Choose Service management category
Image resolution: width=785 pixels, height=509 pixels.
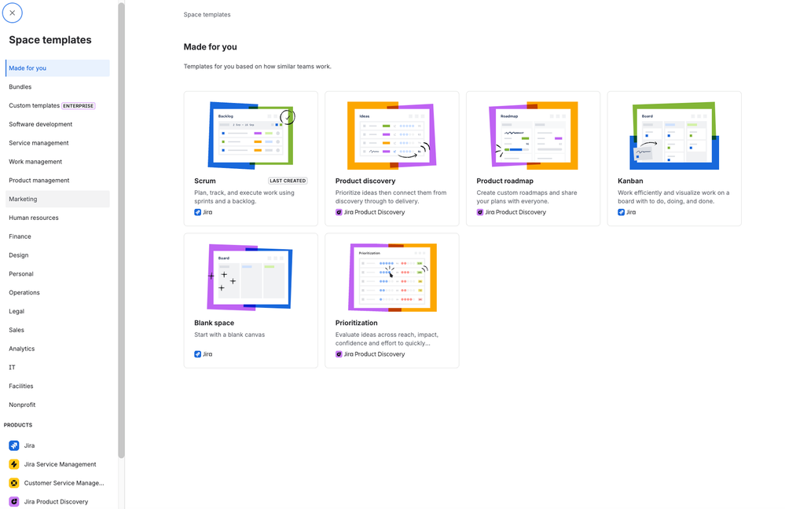[x=57, y=143]
